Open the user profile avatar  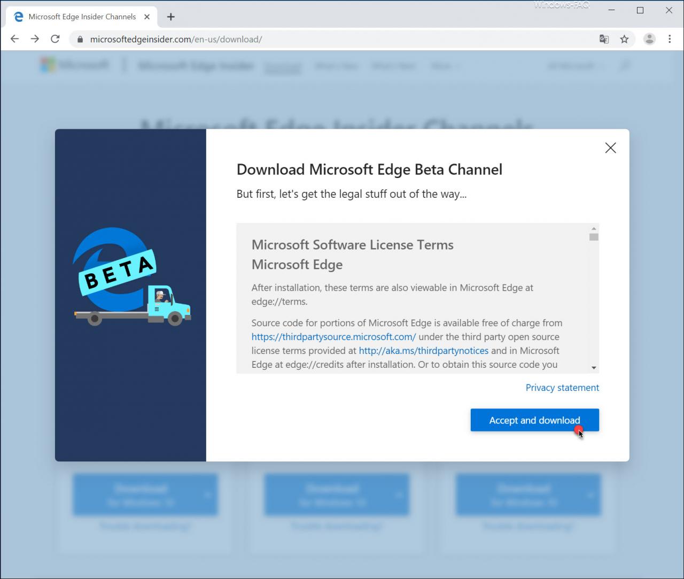point(649,39)
